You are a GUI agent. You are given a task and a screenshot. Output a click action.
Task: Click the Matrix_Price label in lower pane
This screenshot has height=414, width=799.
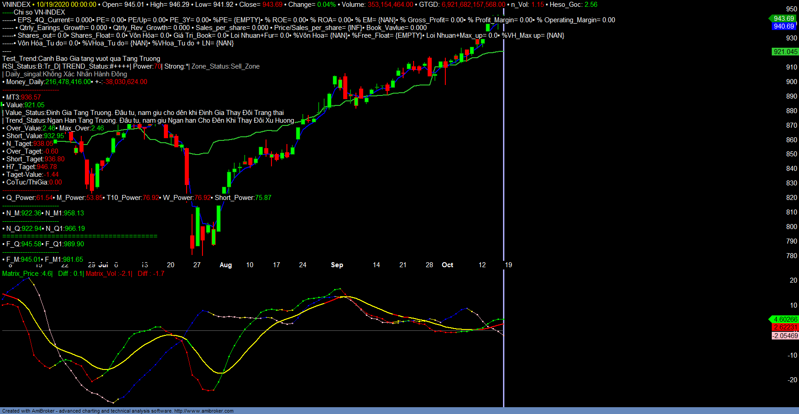tap(20, 274)
